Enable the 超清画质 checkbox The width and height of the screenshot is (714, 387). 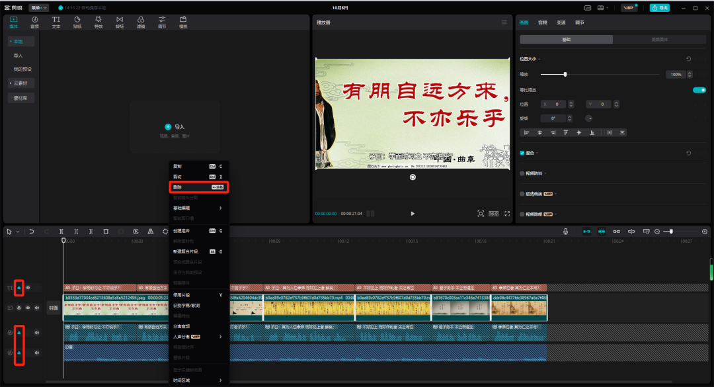pyautogui.click(x=522, y=194)
